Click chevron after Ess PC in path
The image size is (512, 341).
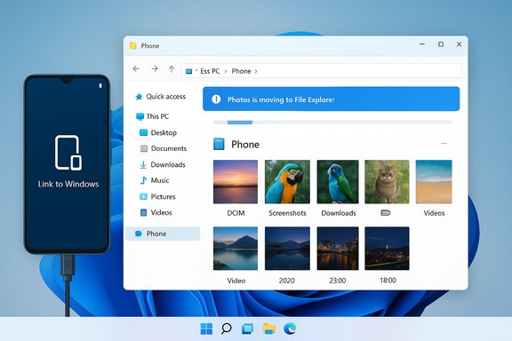[x=226, y=71]
